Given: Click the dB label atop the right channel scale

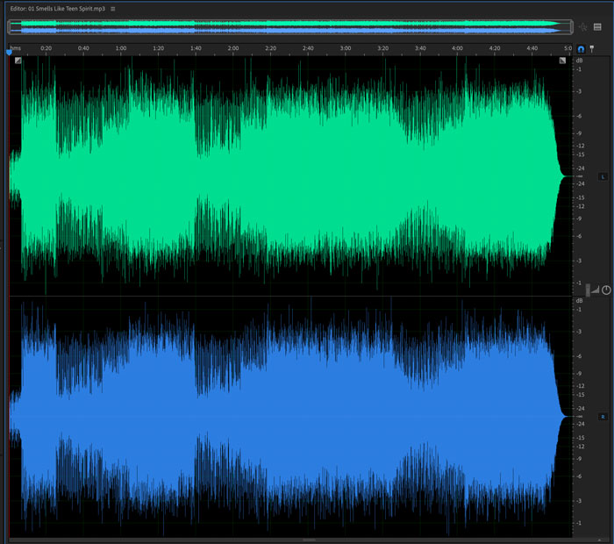Looking at the screenshot, I should (x=579, y=301).
